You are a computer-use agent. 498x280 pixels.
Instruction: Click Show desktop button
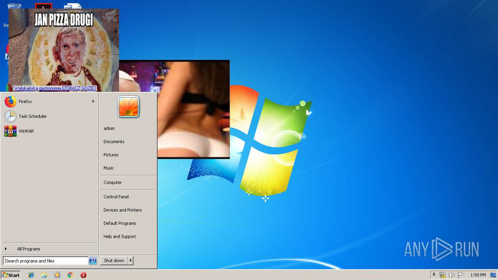click(x=493, y=275)
